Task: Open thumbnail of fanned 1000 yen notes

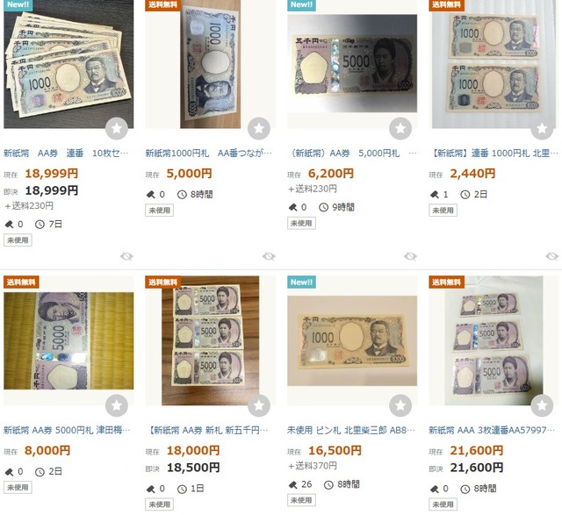Action: tap(68, 64)
